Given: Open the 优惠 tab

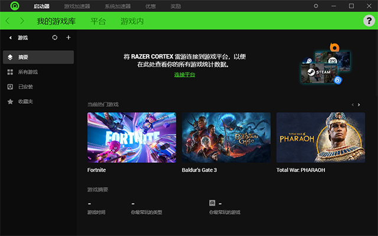Looking at the screenshot, I should [x=151, y=6].
